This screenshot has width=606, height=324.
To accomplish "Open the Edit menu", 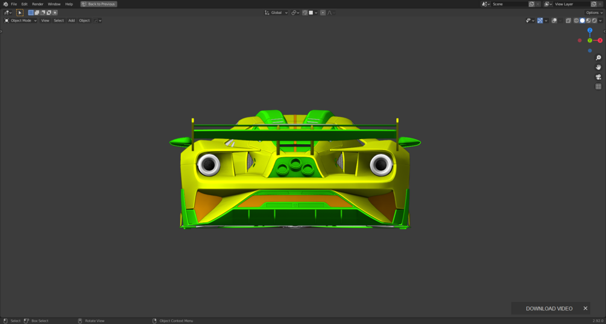I will tap(24, 4).
